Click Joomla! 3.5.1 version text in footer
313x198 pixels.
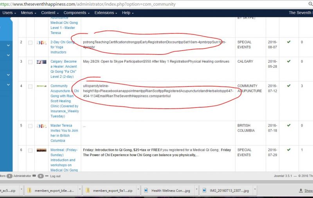283,176
